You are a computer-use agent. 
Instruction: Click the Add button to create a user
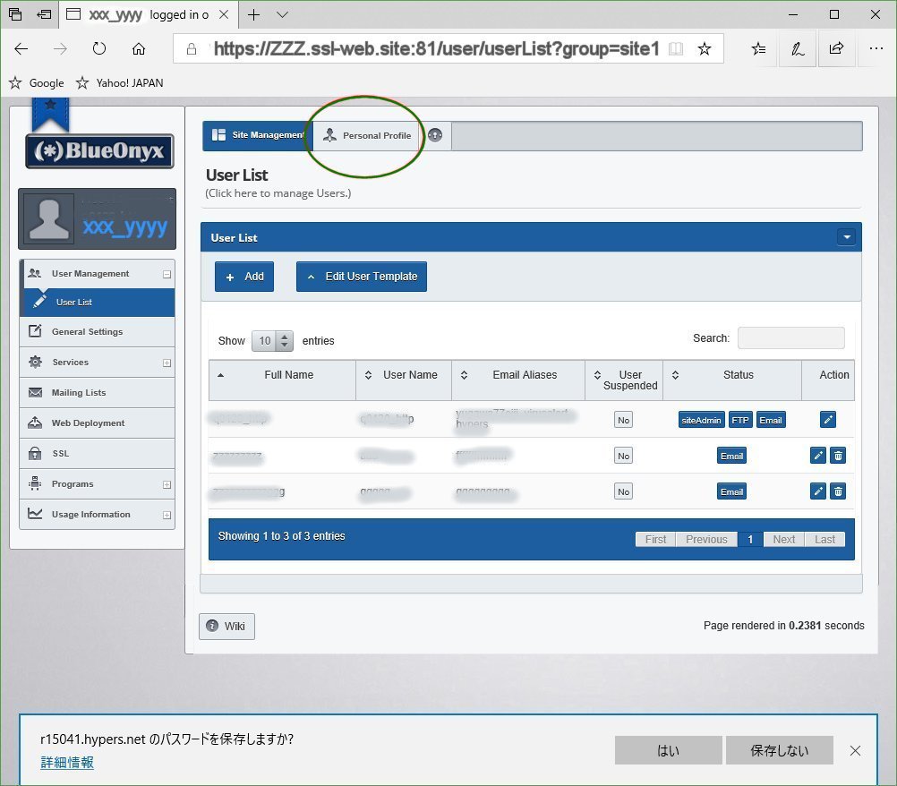[243, 277]
